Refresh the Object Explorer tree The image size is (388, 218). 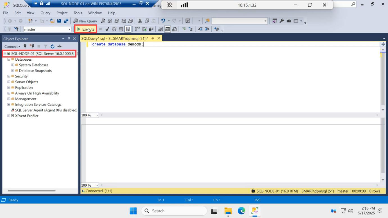[x=52, y=46]
